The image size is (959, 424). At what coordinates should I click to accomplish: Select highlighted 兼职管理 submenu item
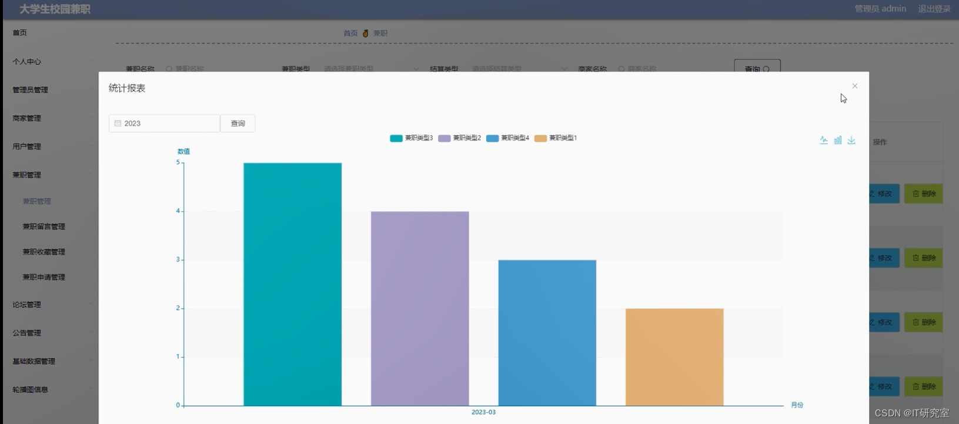37,201
